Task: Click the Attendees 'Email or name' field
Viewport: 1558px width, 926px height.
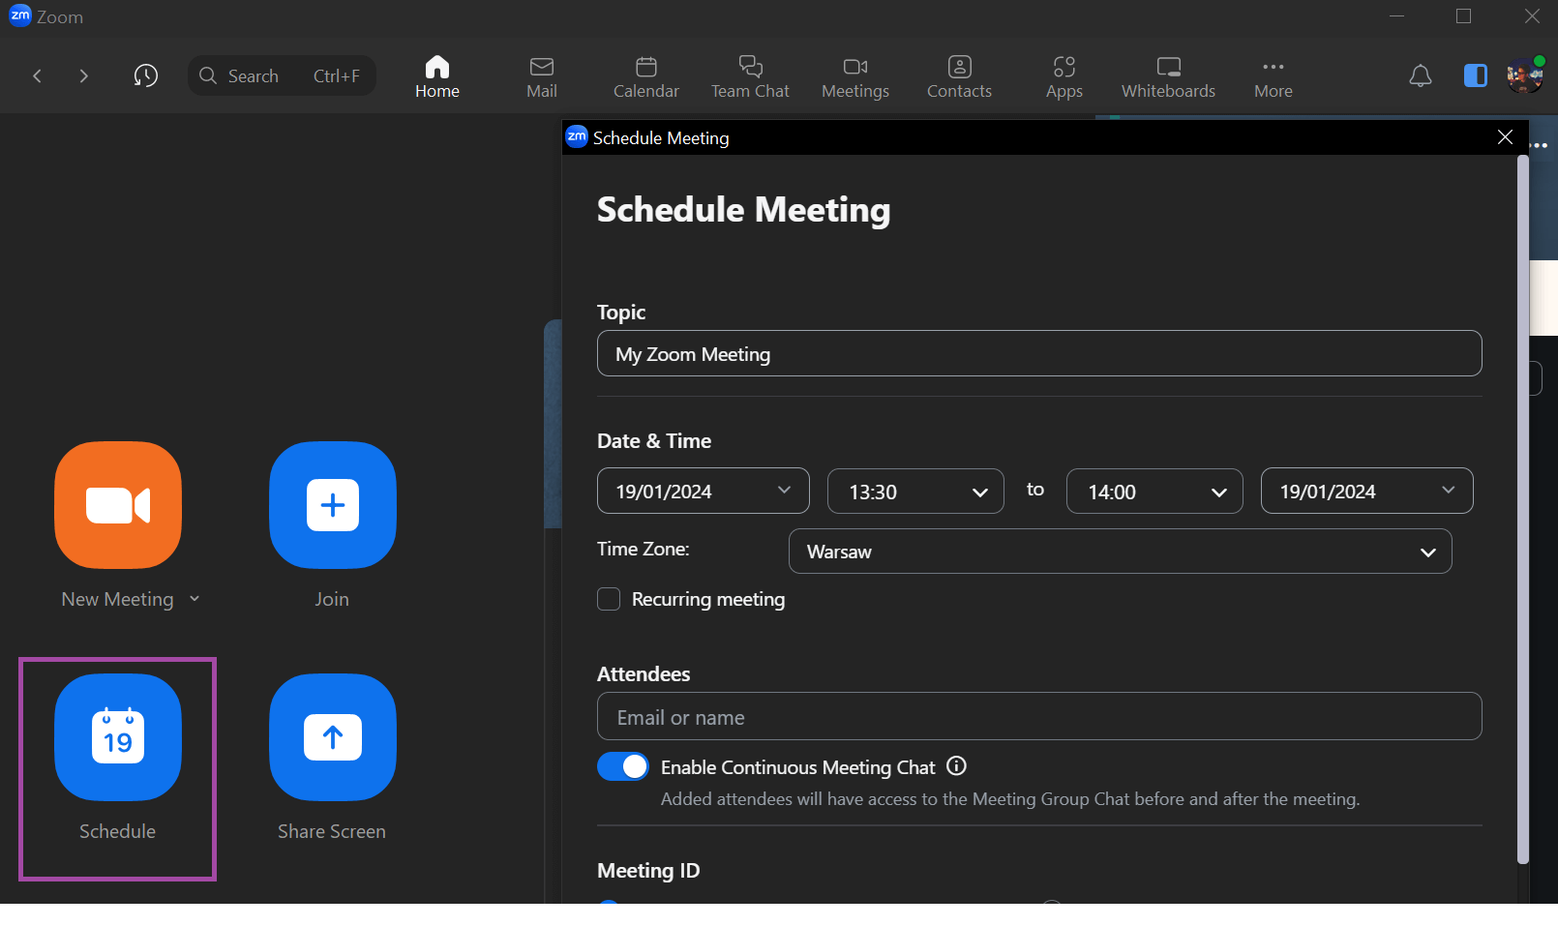Action: click(x=1039, y=716)
